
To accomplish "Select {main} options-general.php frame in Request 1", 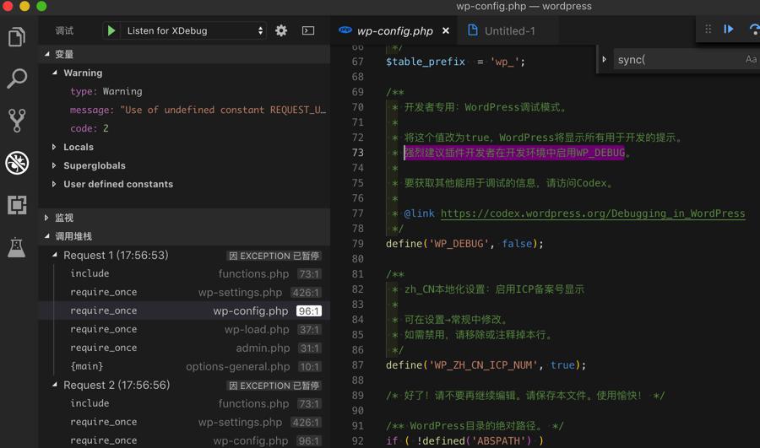I will coord(184,366).
